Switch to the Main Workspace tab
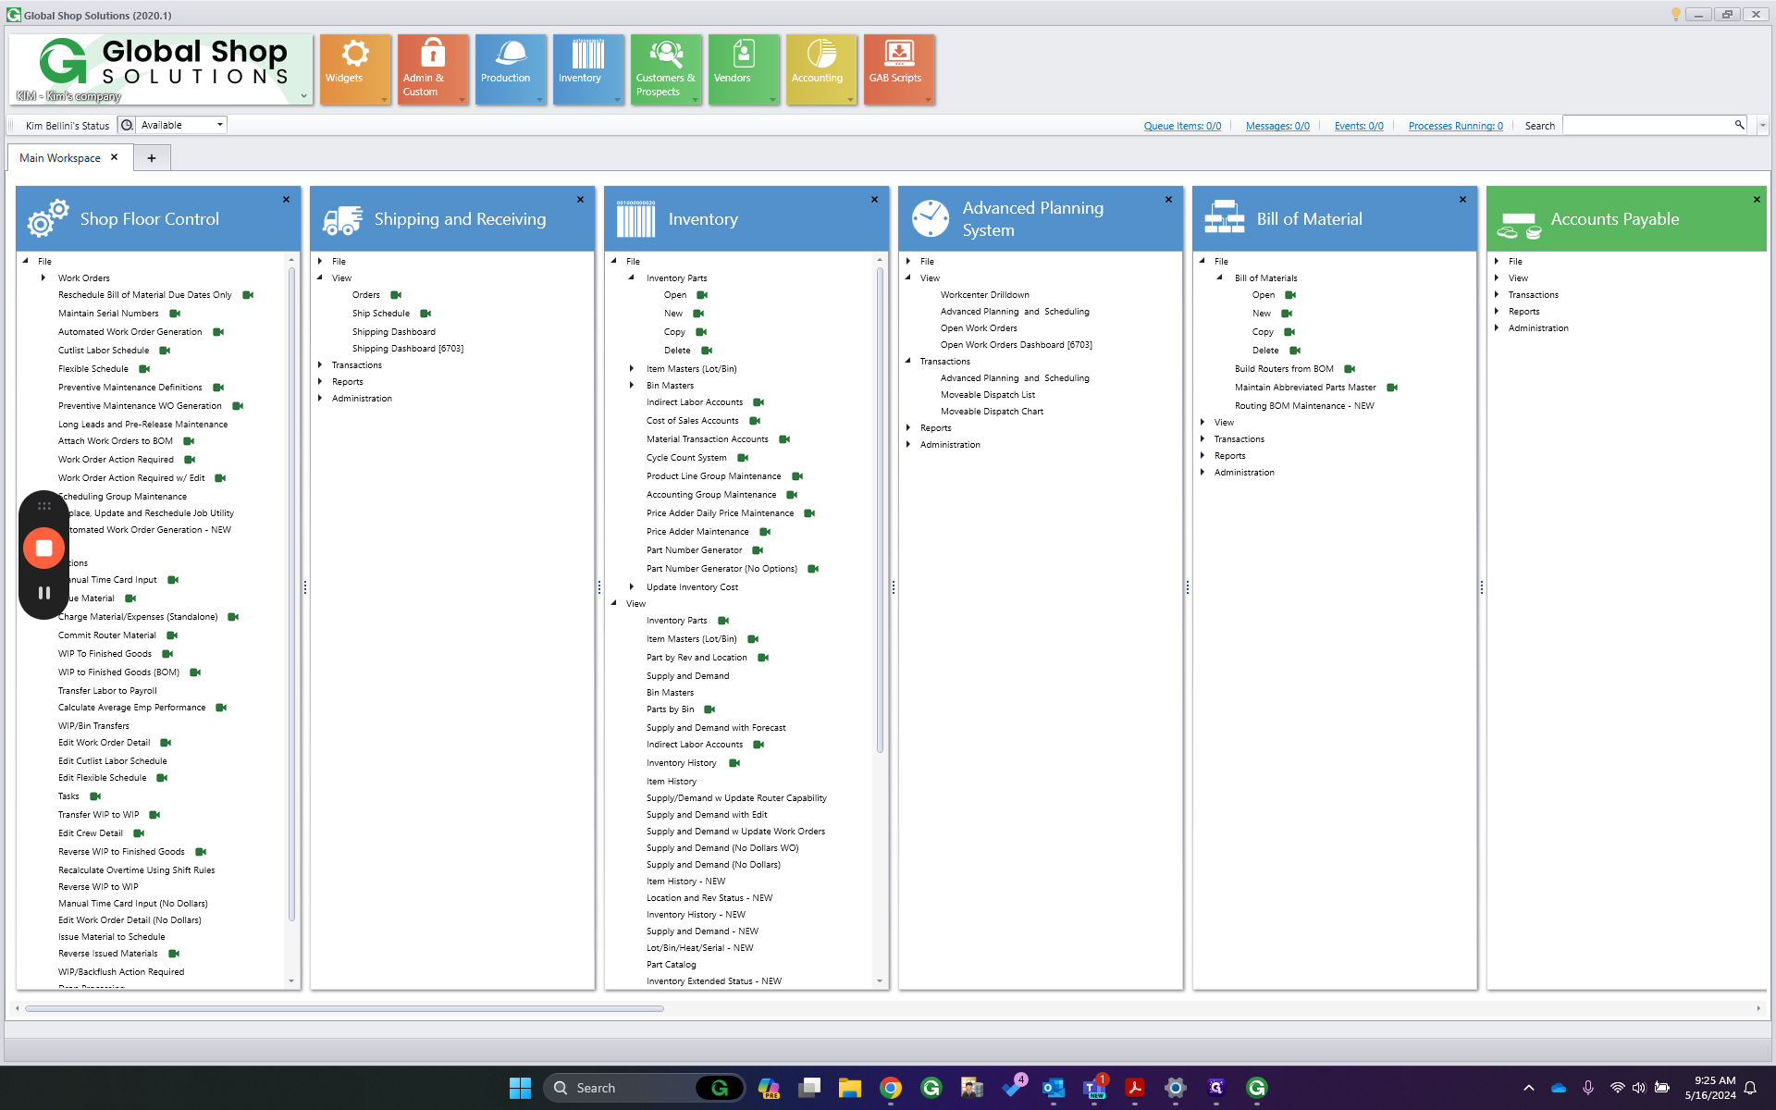 pyautogui.click(x=60, y=158)
